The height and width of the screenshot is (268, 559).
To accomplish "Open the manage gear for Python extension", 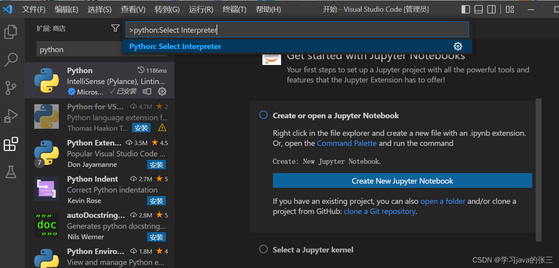I will pos(162,91).
